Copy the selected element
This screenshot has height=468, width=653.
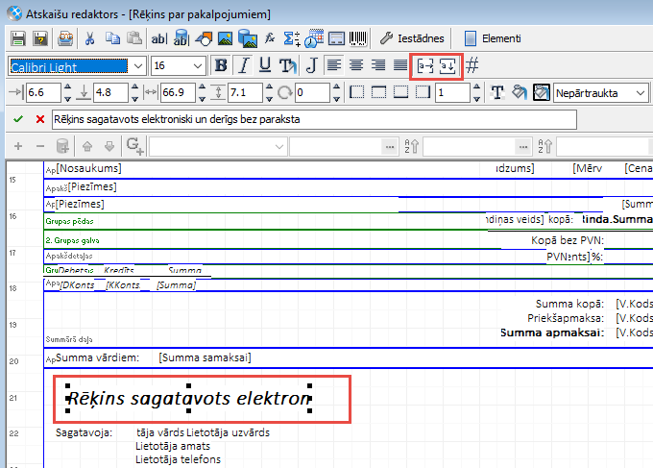tap(112, 38)
